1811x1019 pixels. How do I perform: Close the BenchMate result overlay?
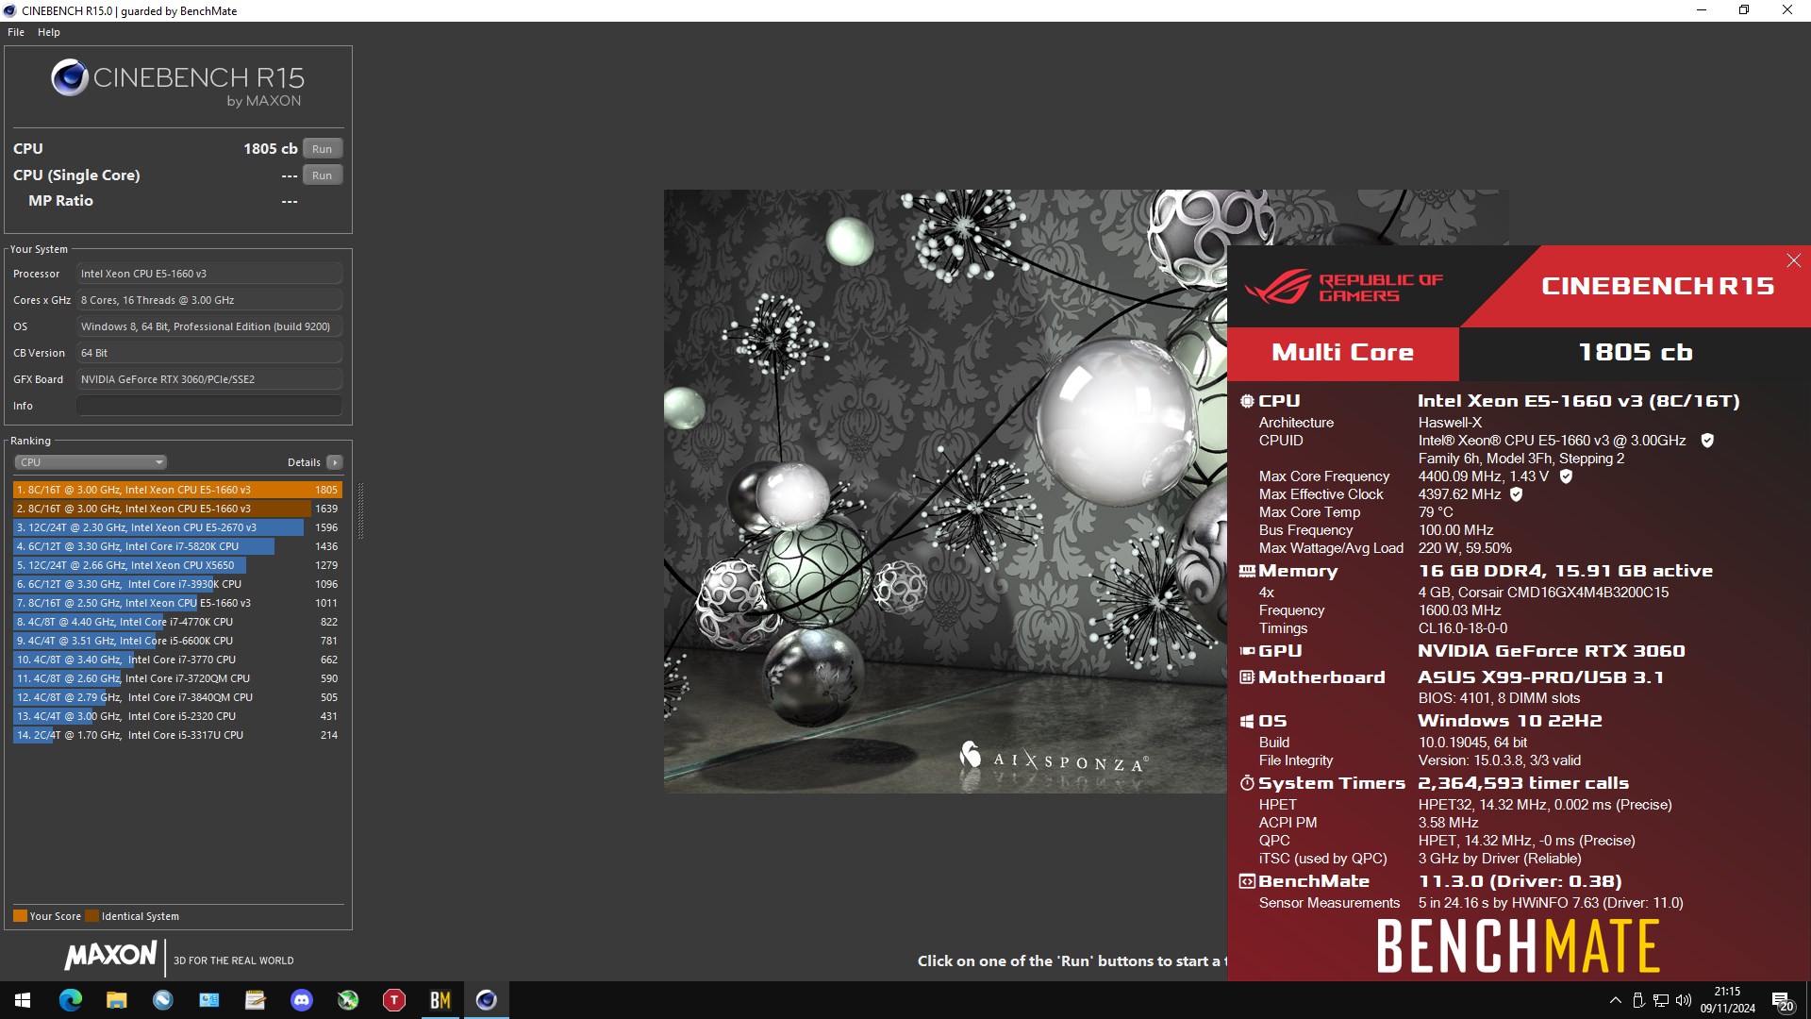click(1793, 260)
